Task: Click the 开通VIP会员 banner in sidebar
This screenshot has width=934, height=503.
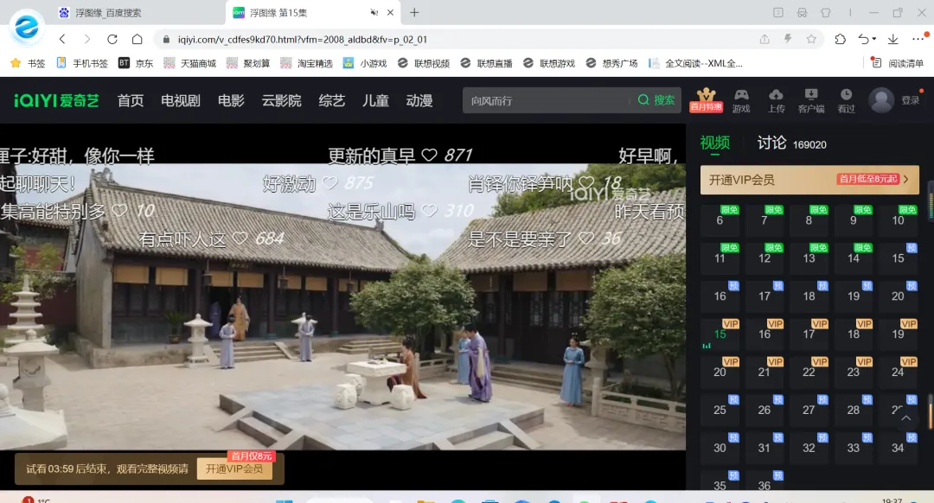Action: click(809, 180)
